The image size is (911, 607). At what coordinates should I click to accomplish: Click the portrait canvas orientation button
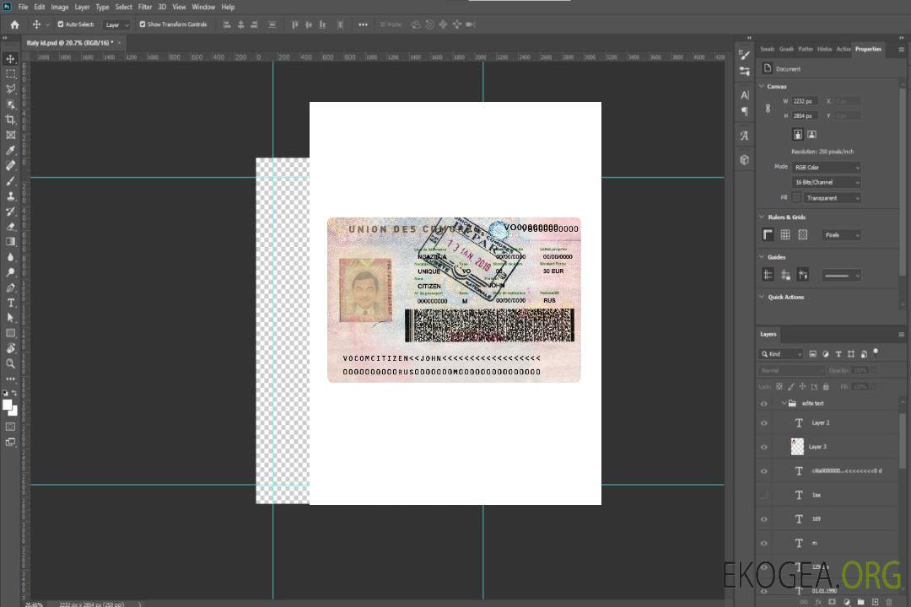[798, 134]
